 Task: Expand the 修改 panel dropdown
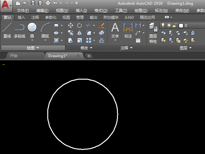[x=86, y=48]
